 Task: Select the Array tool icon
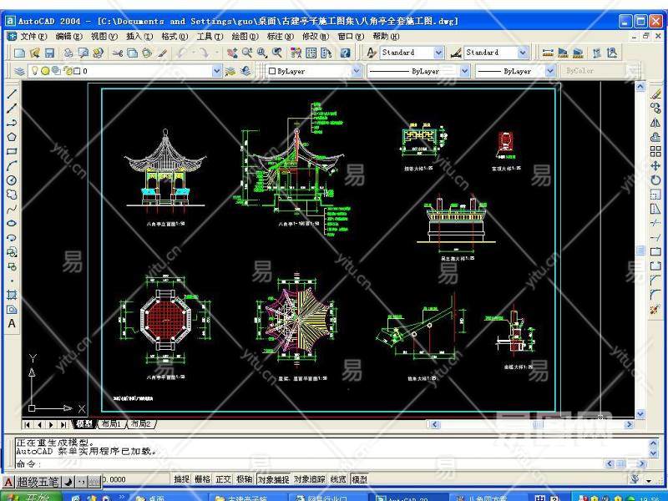click(655, 151)
